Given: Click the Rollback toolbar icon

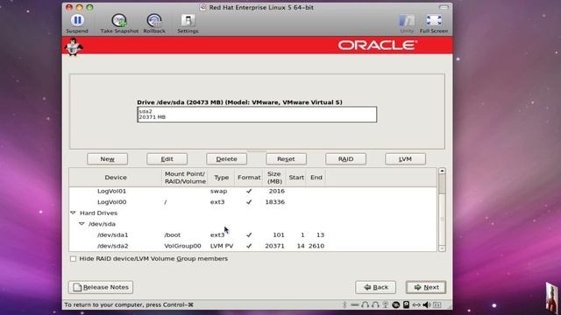Looking at the screenshot, I should [154, 20].
